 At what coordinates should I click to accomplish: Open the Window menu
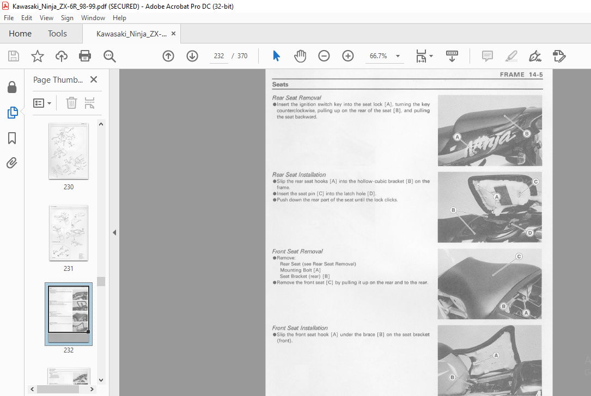pyautogui.click(x=93, y=18)
